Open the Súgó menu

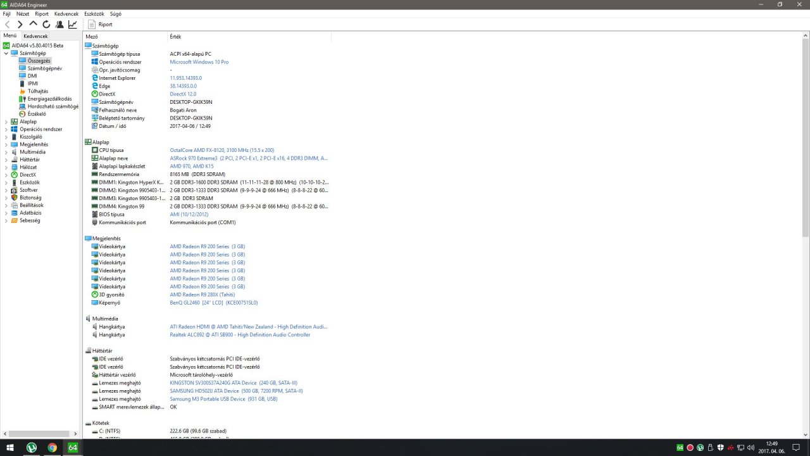116,13
